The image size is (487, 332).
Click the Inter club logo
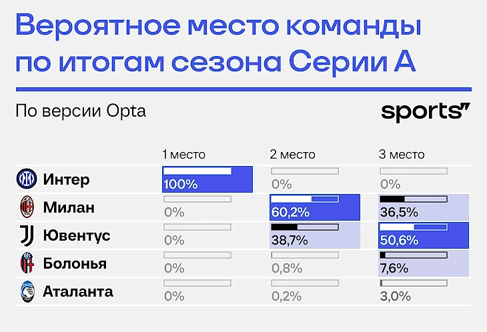(x=27, y=179)
